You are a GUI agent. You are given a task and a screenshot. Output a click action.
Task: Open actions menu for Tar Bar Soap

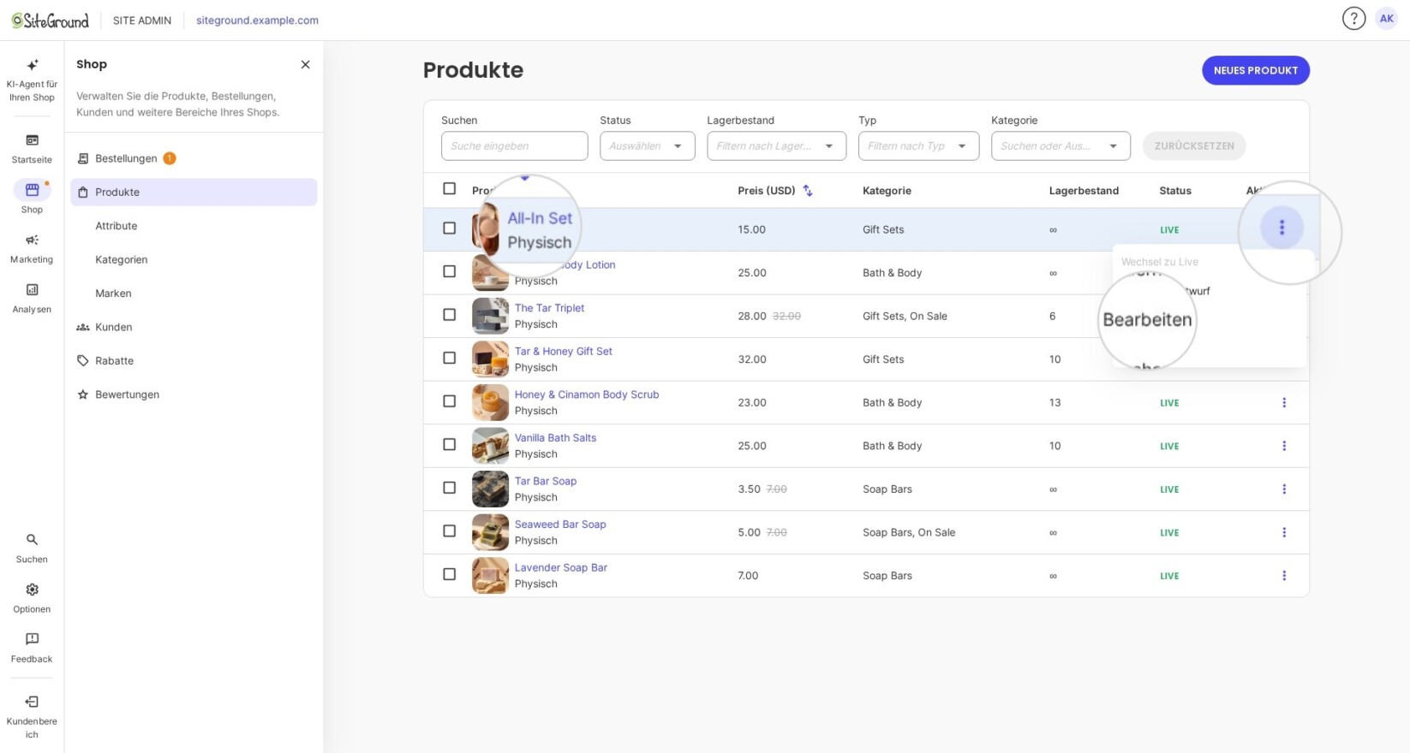pyautogui.click(x=1284, y=489)
